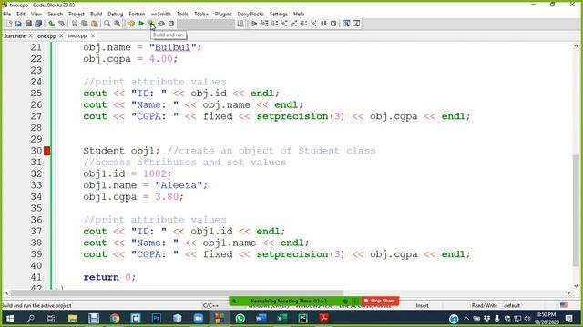Viewport: 583px width, 327px height.
Task: Click the Paste toolbar icon
Action: pyautogui.click(x=95, y=24)
